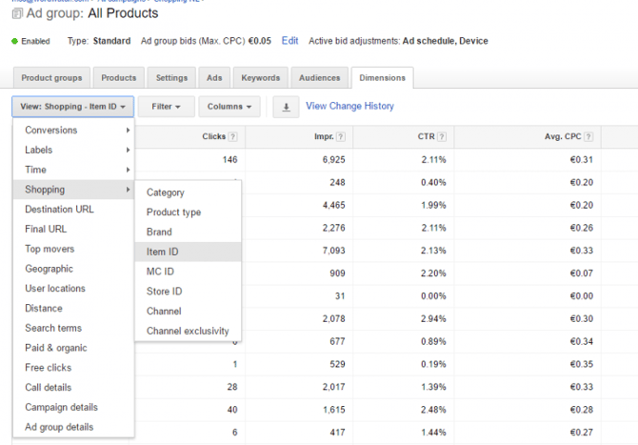Click the green Enabled status dot
The width and height of the screenshot is (638, 445).
14,41
